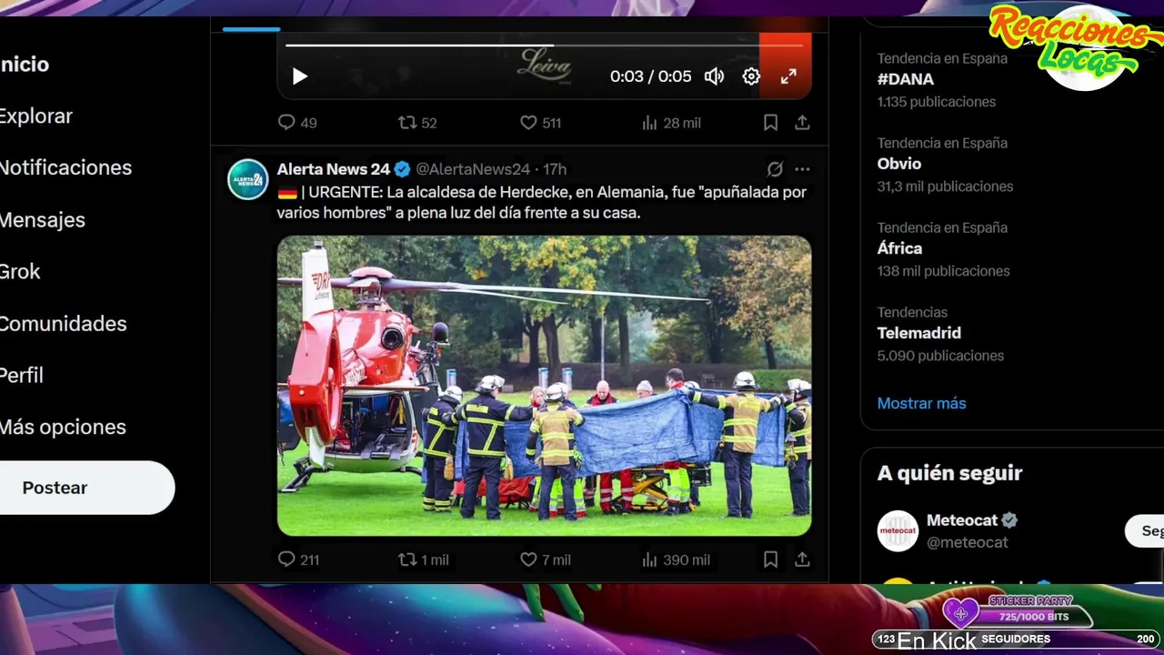Screen dimensions: 1164x655
Task: Repost the Alerta News post with 1 mil
Action: 424,559
